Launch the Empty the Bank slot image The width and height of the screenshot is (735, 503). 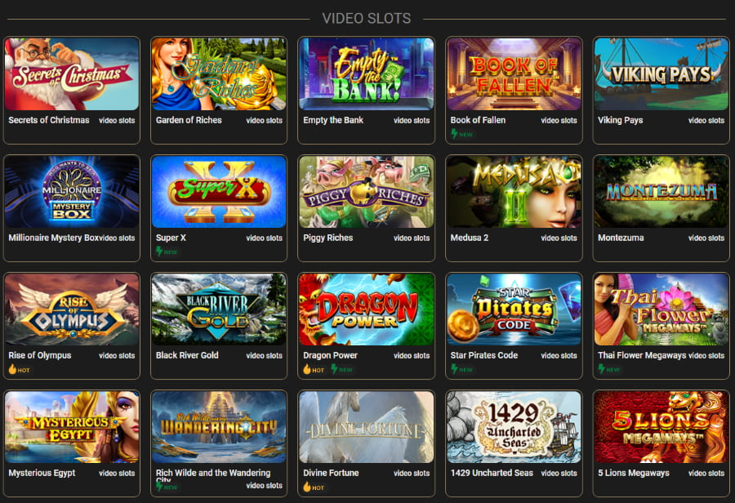click(x=366, y=74)
